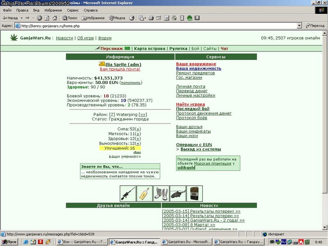Image resolution: width=328 pixels, height=246 pixels.
Task: Open the Media (Медиа) toolbar button
Action: [x=117, y=18]
